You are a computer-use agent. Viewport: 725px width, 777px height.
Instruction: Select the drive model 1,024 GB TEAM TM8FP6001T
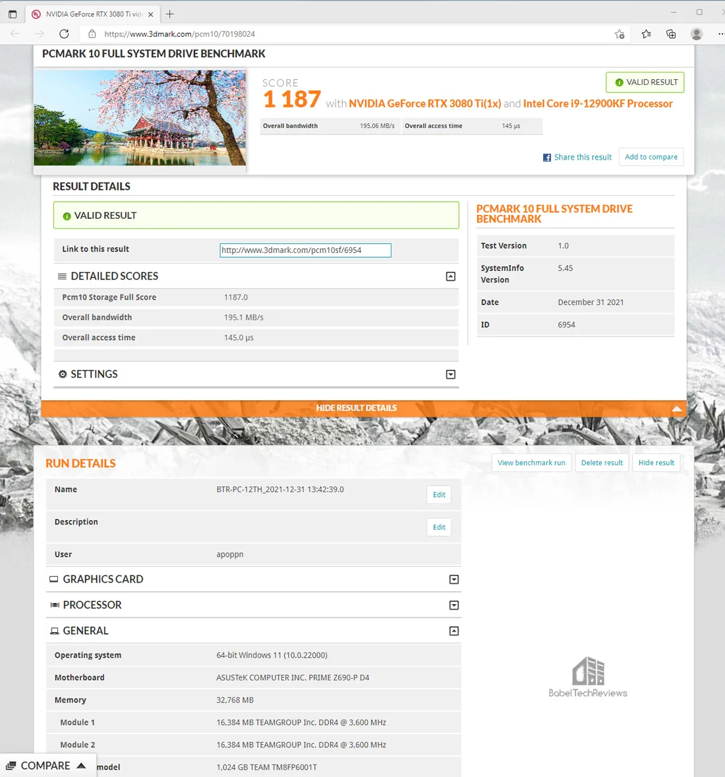click(267, 767)
